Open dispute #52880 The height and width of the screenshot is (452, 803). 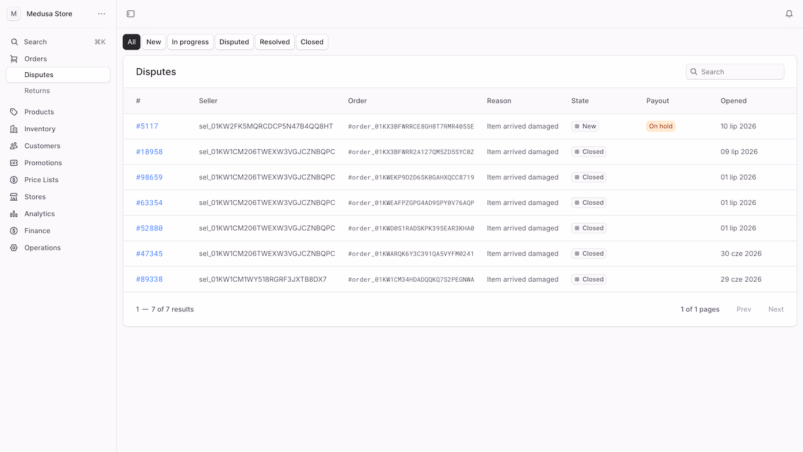click(x=149, y=228)
